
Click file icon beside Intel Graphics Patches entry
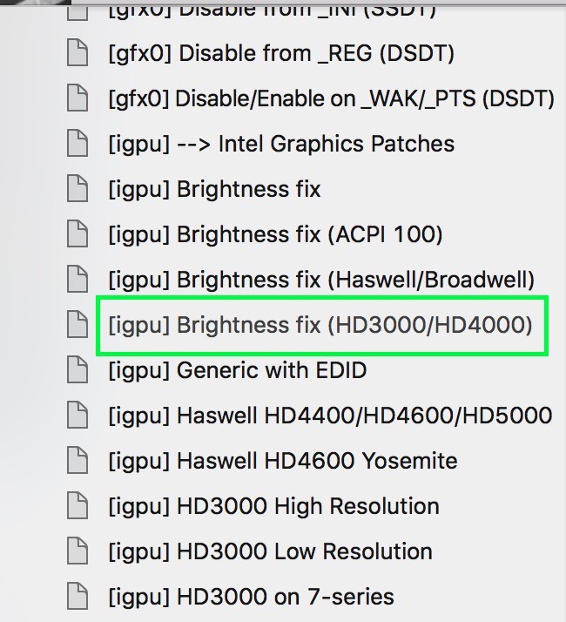[x=78, y=144]
